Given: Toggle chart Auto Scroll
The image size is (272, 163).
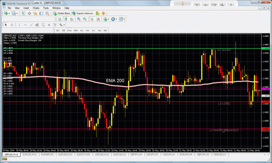Looking at the screenshot, I should 92,19.
